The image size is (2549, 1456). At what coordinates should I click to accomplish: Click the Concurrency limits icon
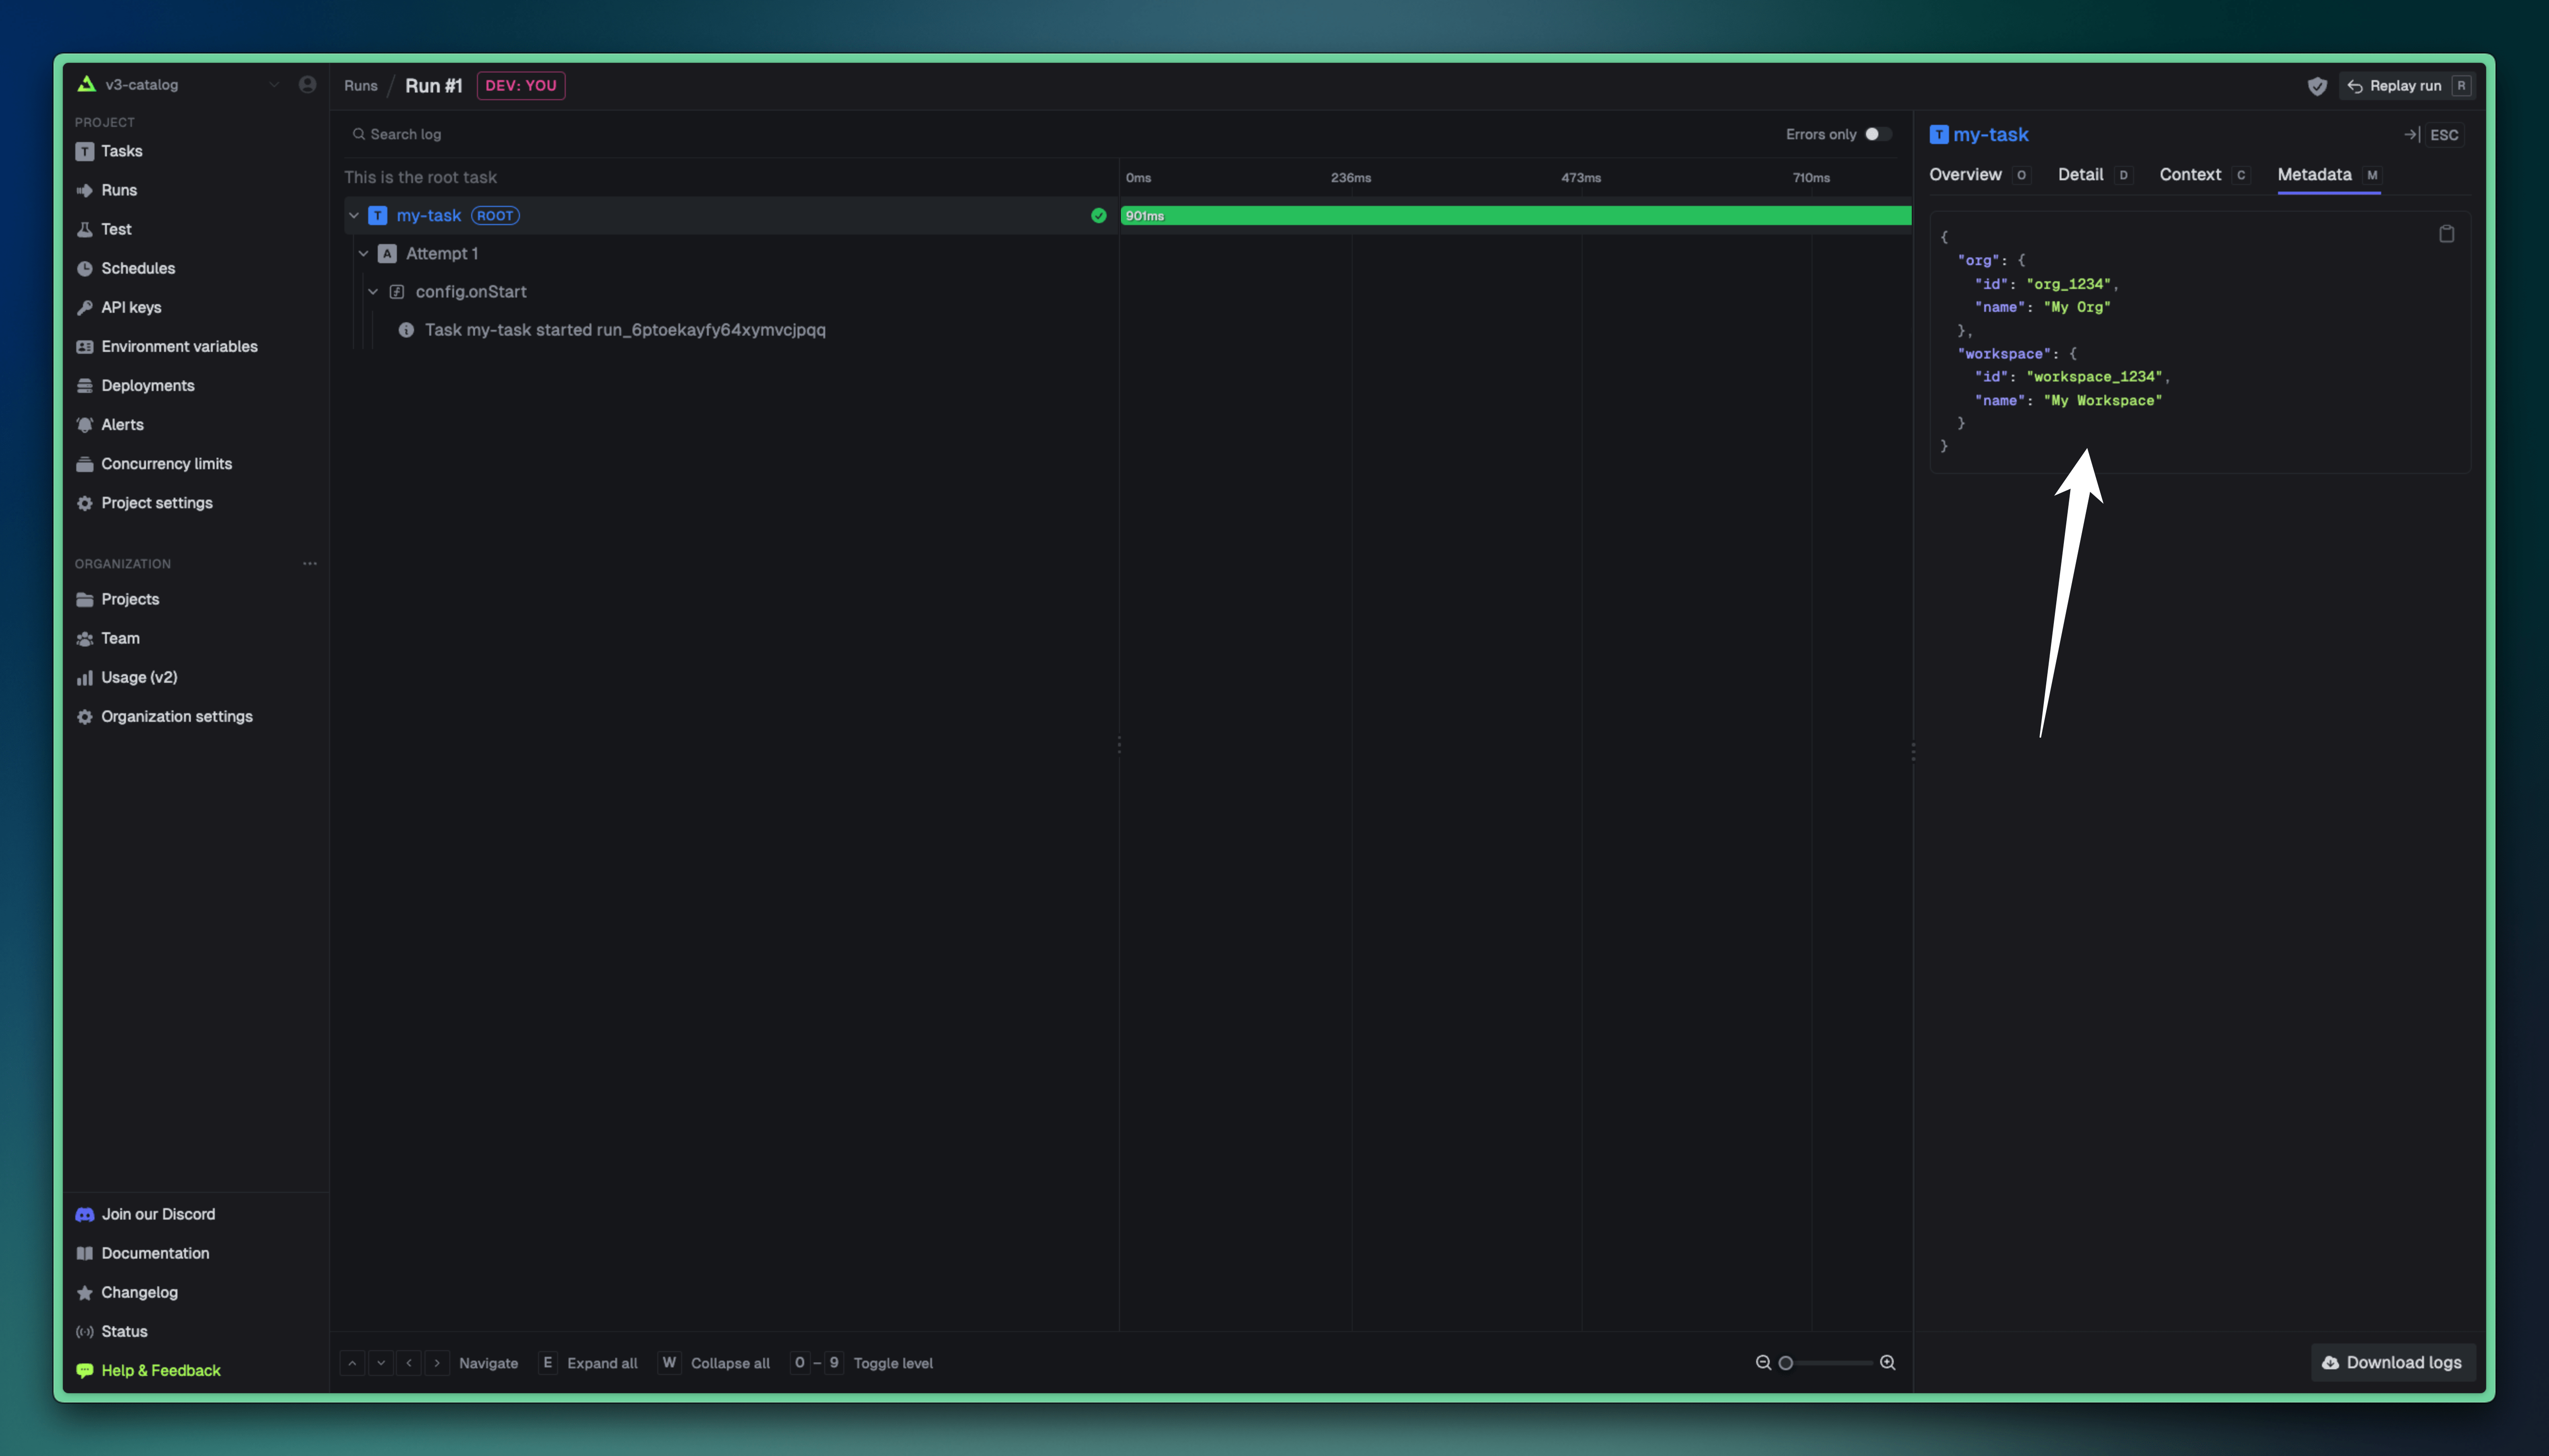[85, 463]
